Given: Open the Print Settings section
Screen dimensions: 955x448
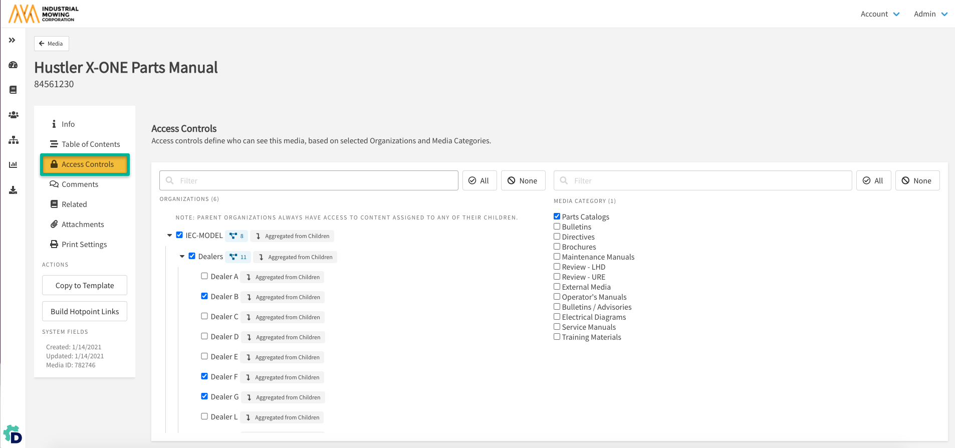Looking at the screenshot, I should coord(84,245).
